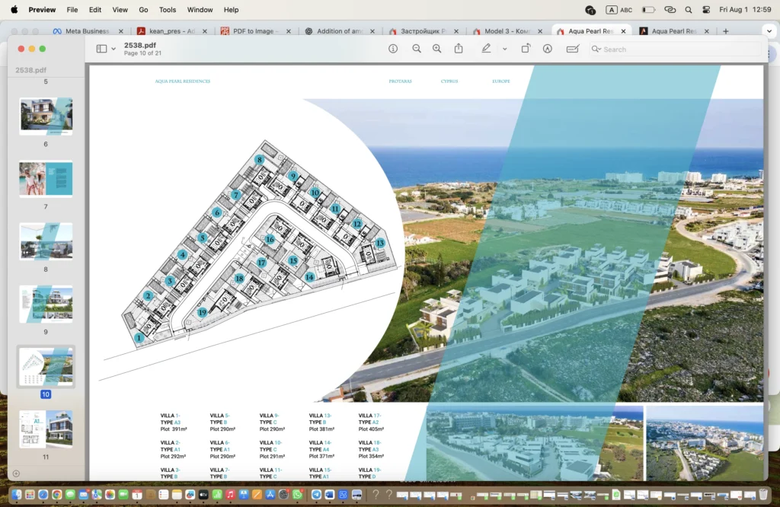Expand the highlight color dropdown arrow
This screenshot has width=780, height=507.
pyautogui.click(x=504, y=49)
